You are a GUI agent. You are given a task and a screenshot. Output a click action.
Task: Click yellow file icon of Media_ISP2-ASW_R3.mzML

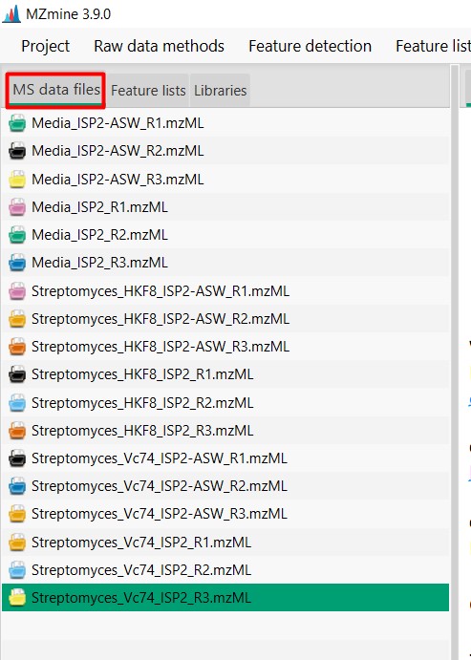(17, 180)
